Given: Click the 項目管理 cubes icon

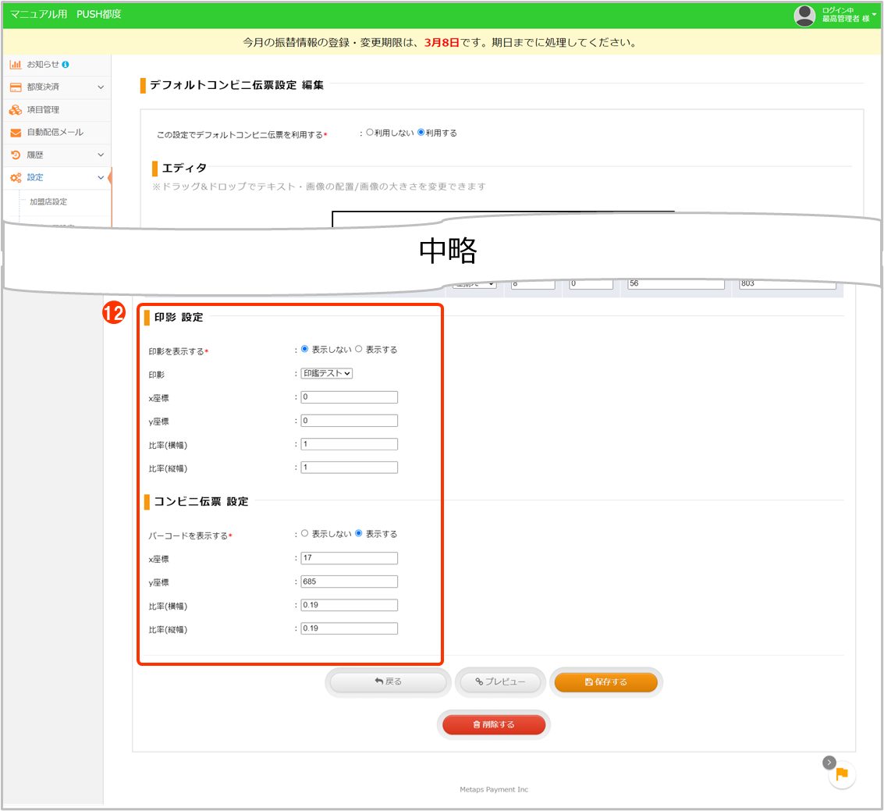Looking at the screenshot, I should (x=16, y=110).
